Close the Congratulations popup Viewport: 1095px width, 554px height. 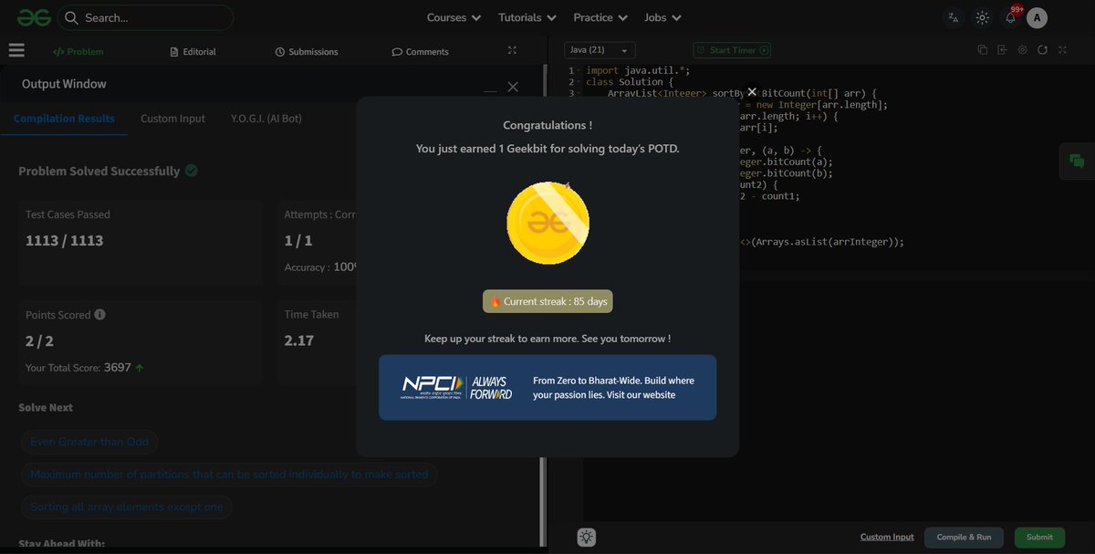(x=752, y=91)
